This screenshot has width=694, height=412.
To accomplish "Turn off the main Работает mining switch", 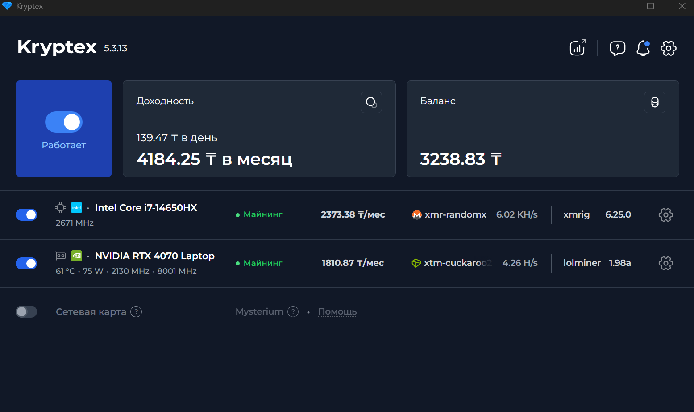I will pyautogui.click(x=64, y=122).
